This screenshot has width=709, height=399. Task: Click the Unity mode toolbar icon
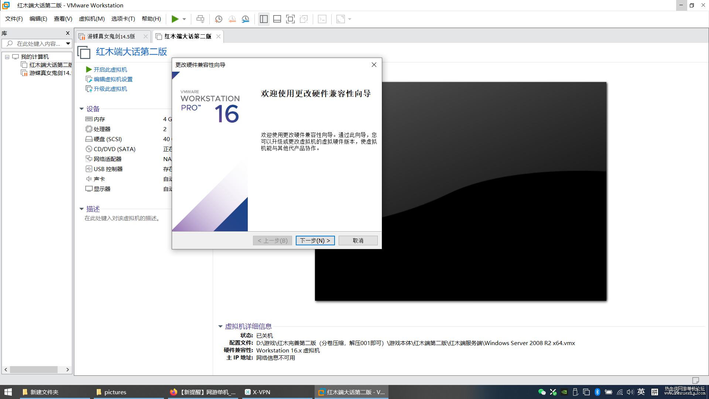pyautogui.click(x=304, y=19)
